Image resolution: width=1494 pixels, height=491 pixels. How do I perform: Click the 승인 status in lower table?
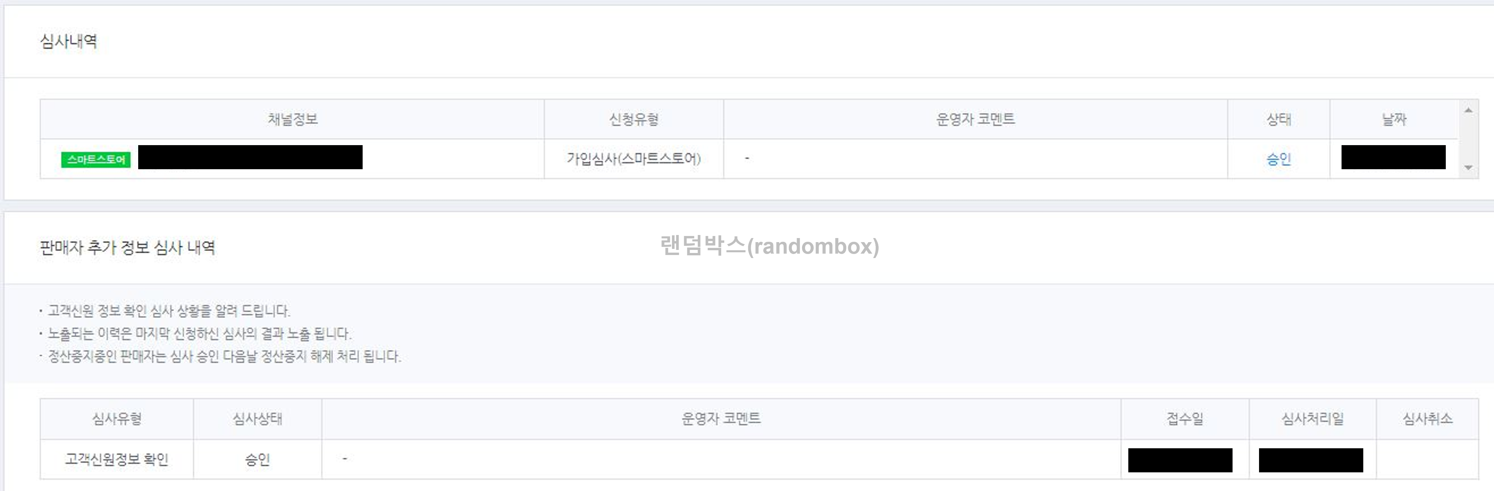coord(257,460)
